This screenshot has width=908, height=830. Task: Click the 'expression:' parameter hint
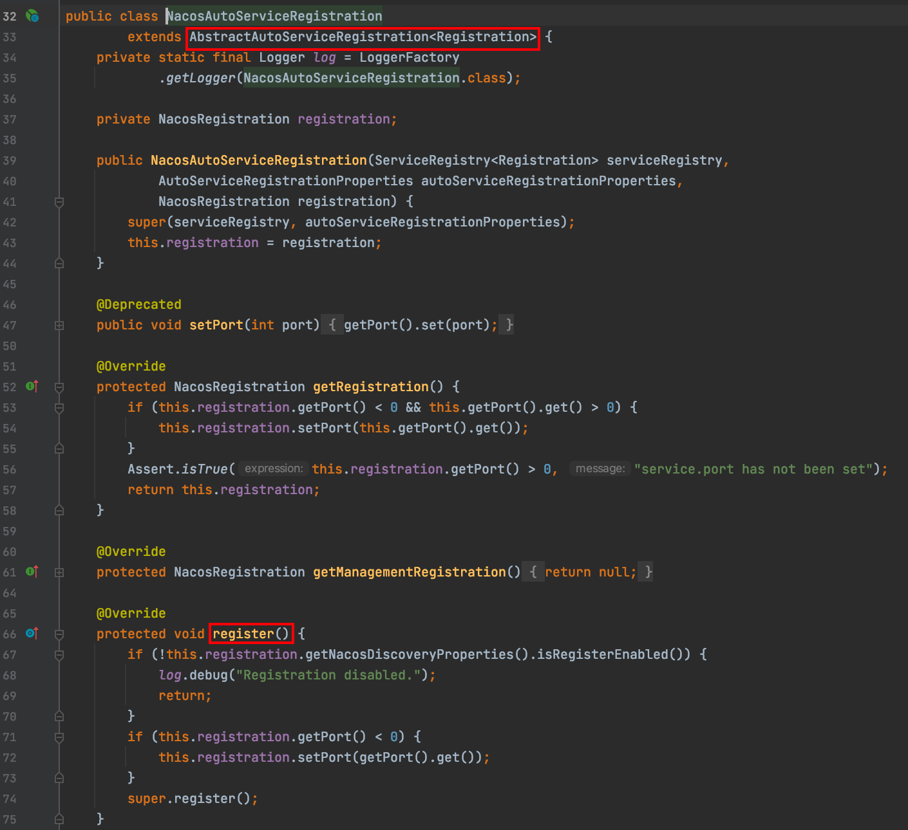pos(274,469)
